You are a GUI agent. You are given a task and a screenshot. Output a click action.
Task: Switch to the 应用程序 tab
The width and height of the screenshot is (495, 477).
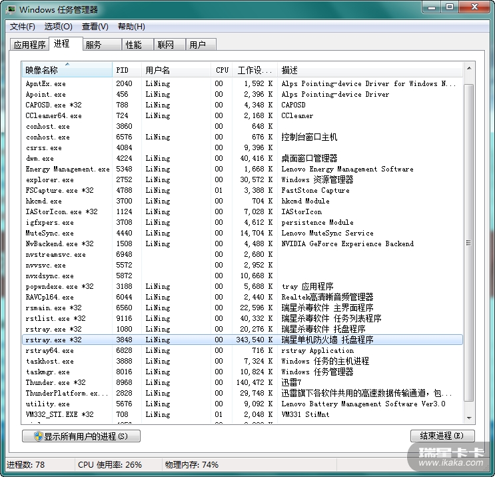click(x=30, y=45)
